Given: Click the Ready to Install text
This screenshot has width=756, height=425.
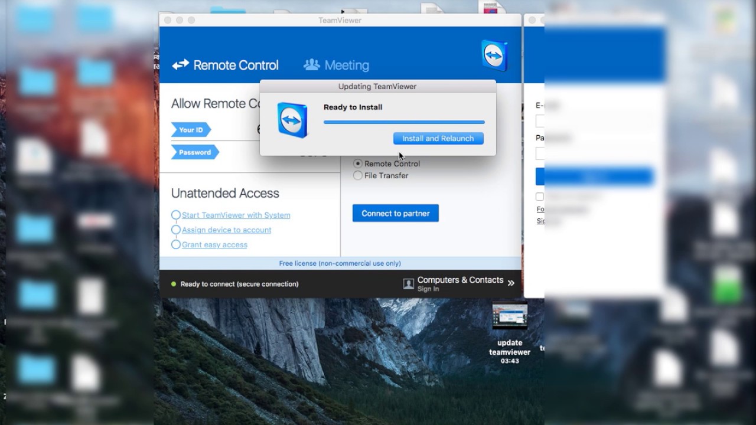Looking at the screenshot, I should point(353,107).
